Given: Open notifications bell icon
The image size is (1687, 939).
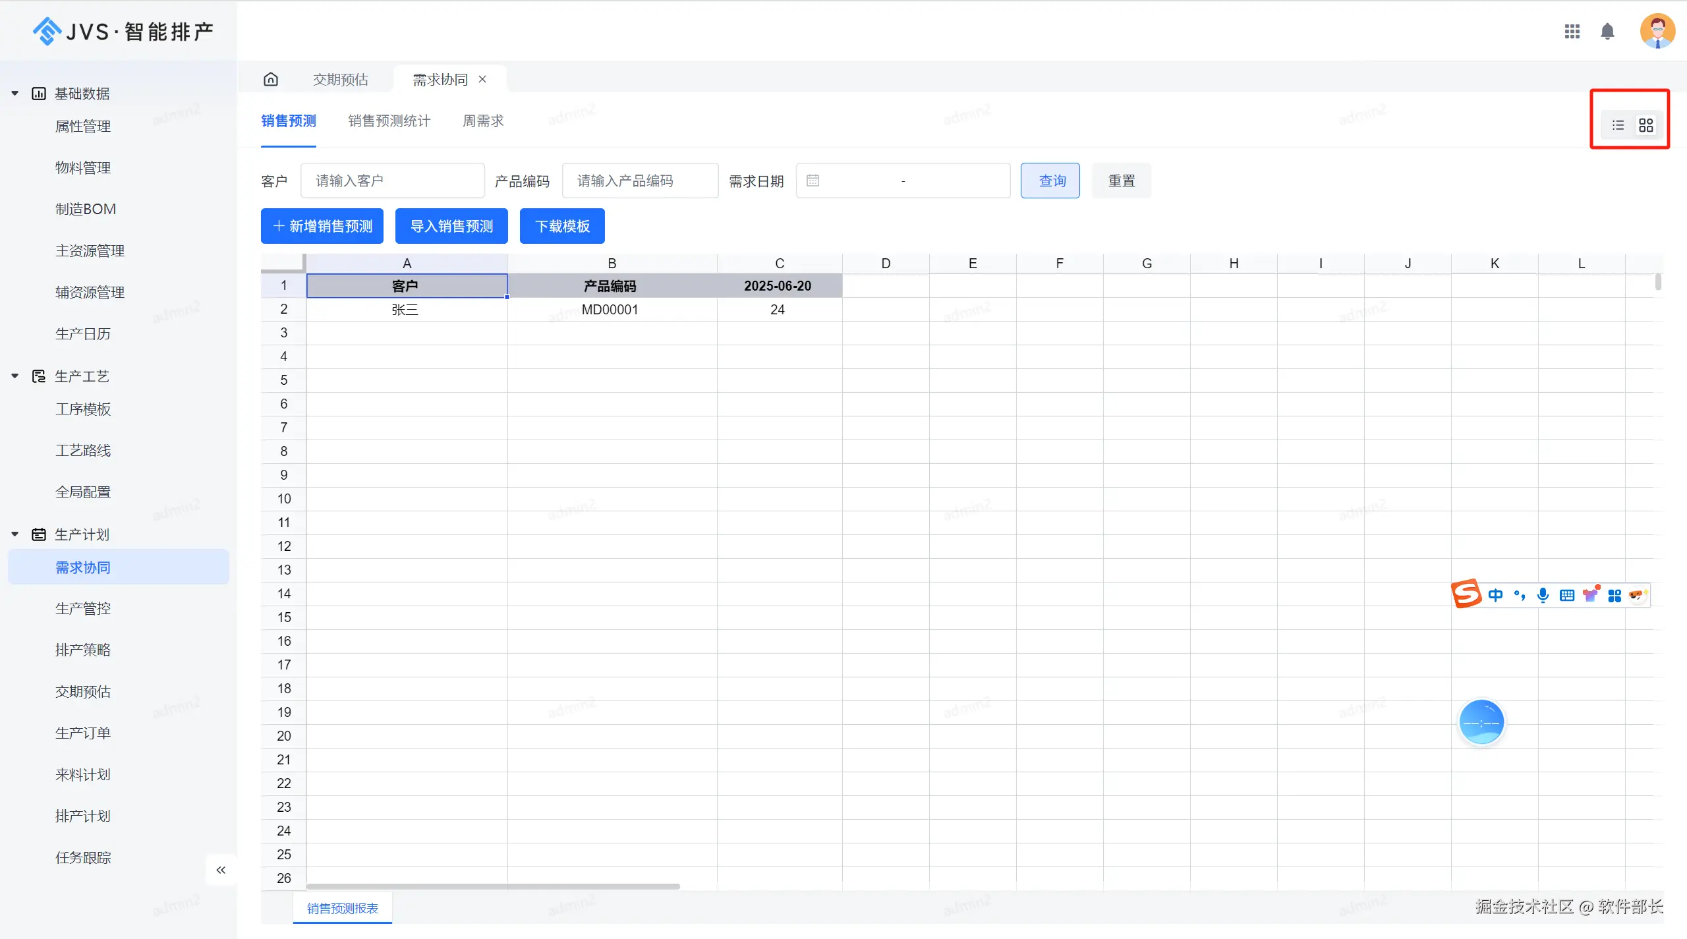Looking at the screenshot, I should pyautogui.click(x=1607, y=31).
